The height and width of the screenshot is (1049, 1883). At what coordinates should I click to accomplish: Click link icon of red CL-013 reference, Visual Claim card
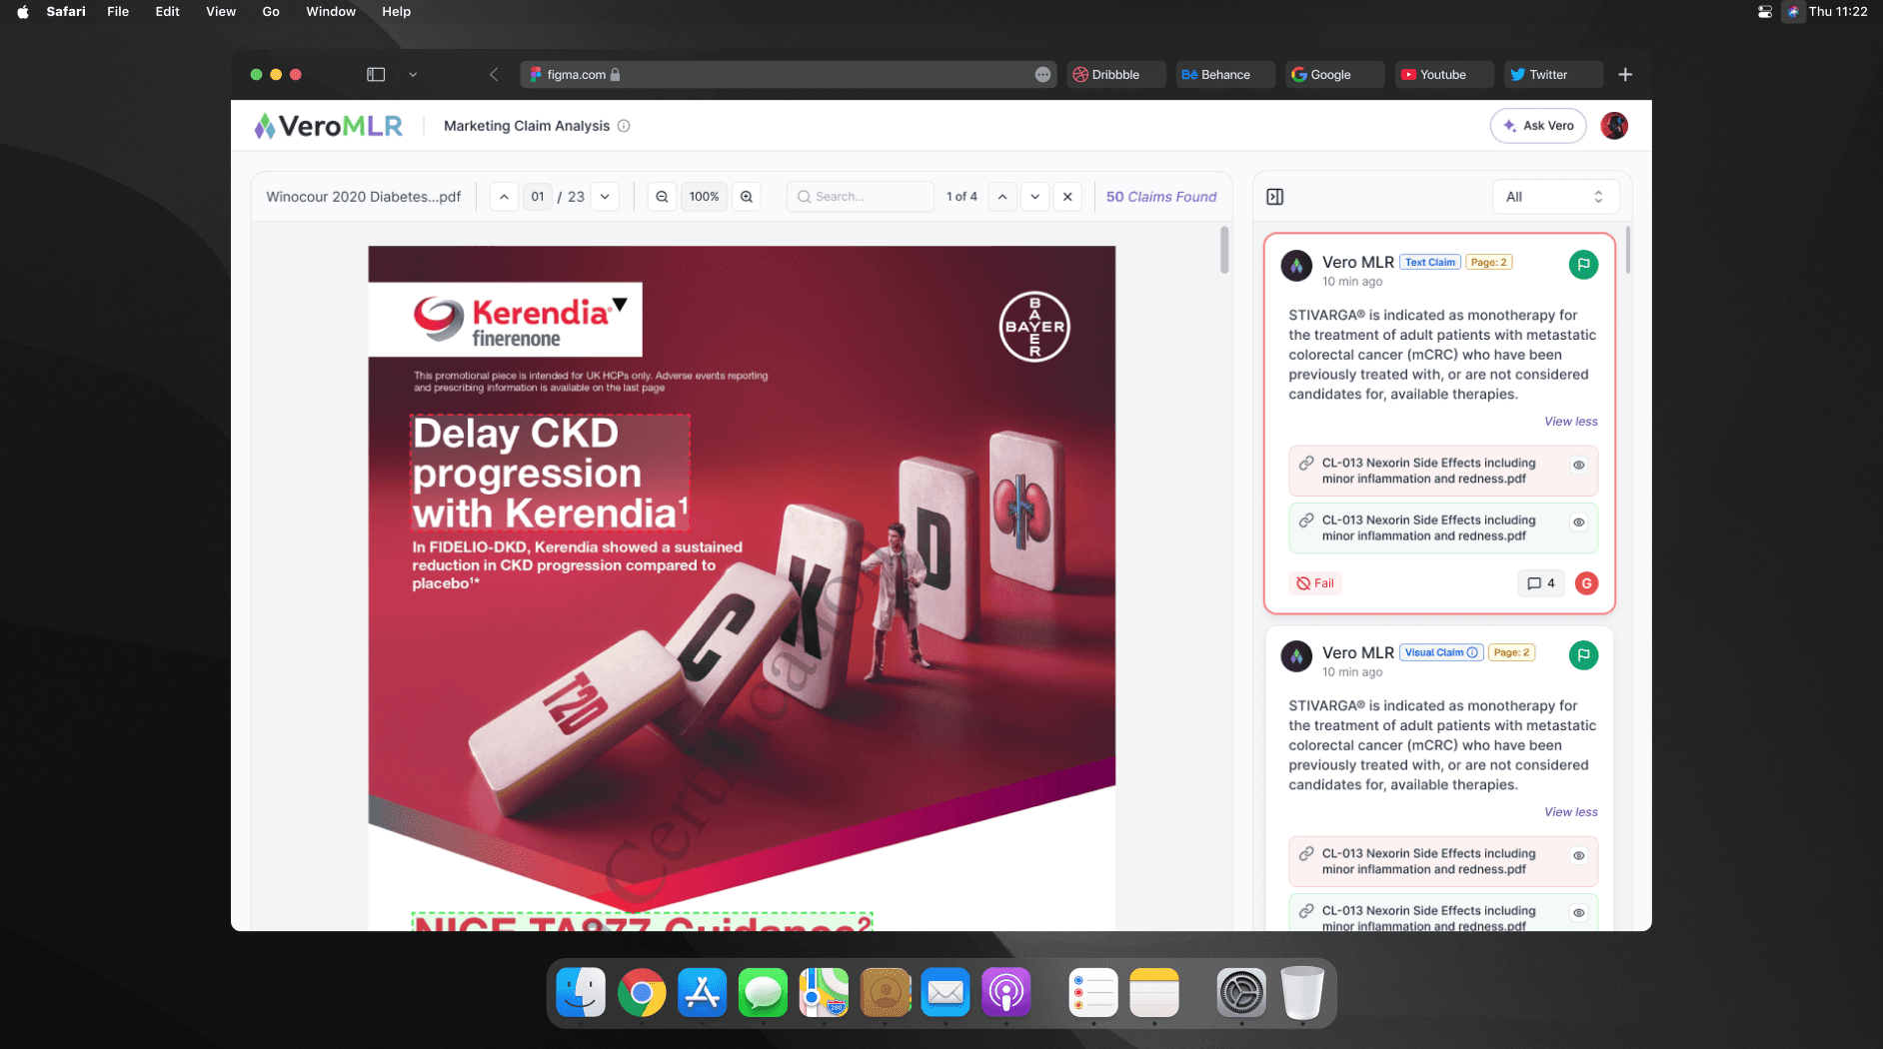pyautogui.click(x=1306, y=853)
